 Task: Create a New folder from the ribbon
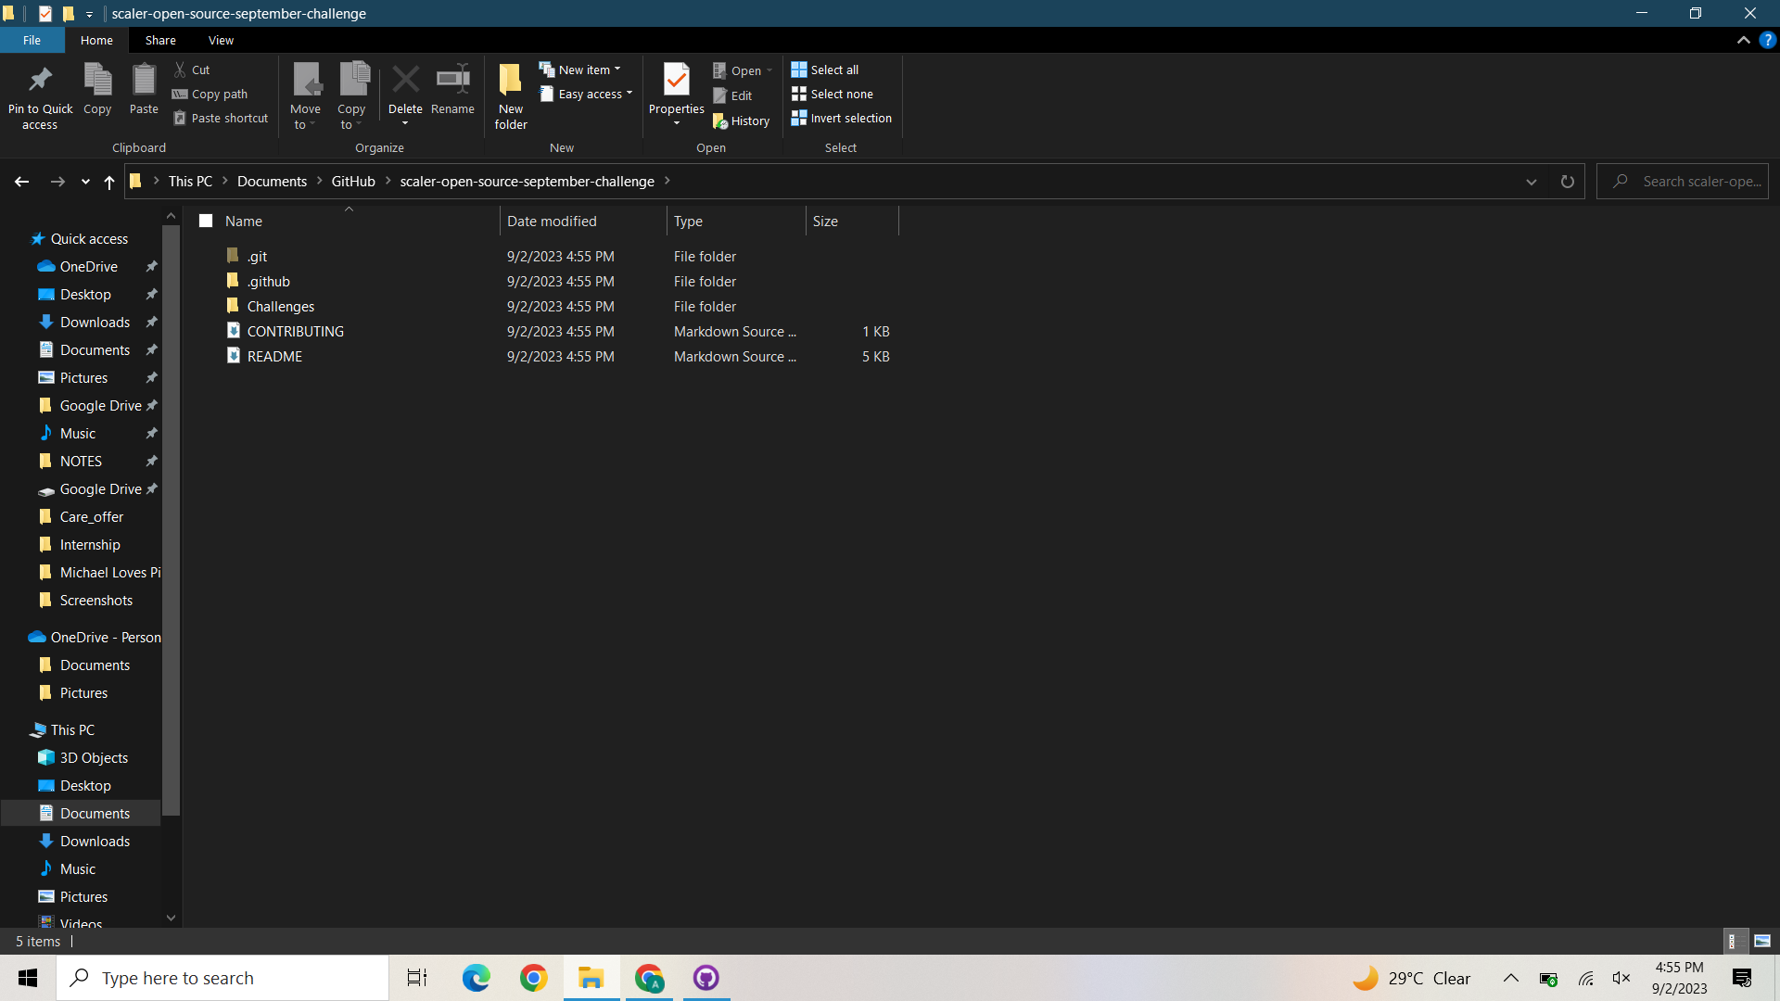511,81
